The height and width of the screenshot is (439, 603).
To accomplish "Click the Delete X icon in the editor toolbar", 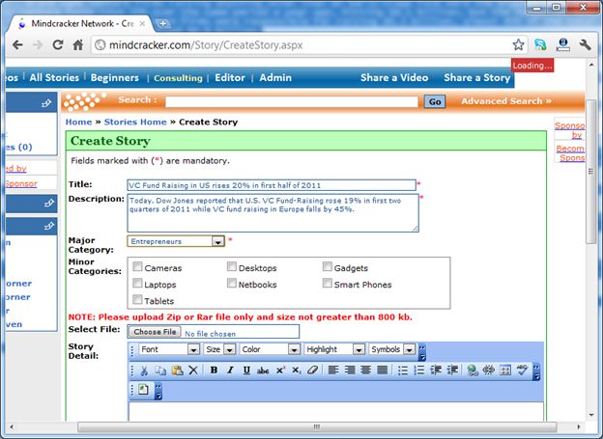I will tap(193, 370).
